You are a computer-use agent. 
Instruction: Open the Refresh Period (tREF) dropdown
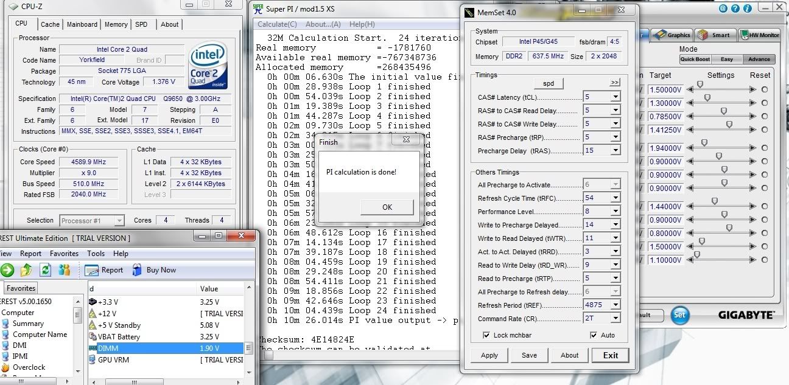pos(615,305)
